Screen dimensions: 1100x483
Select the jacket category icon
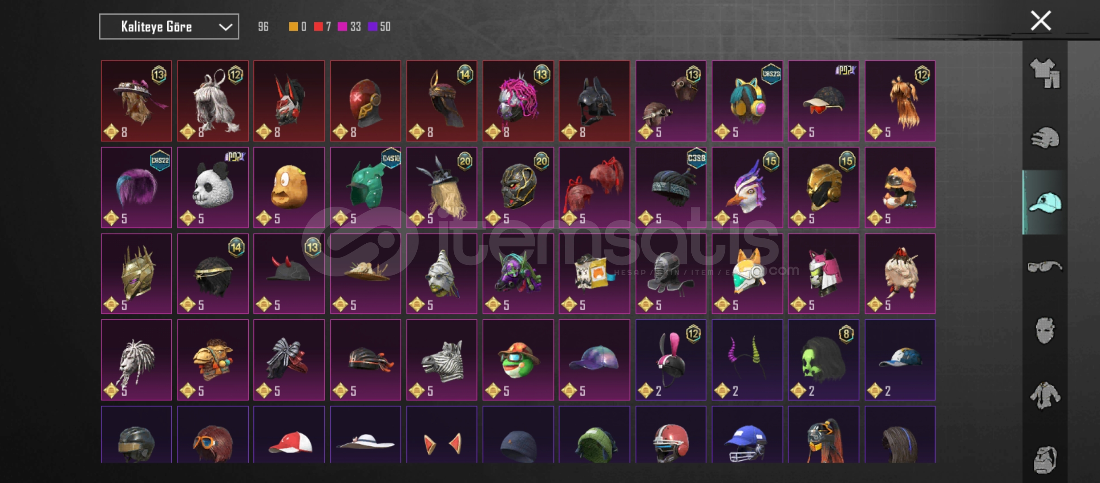(1045, 395)
